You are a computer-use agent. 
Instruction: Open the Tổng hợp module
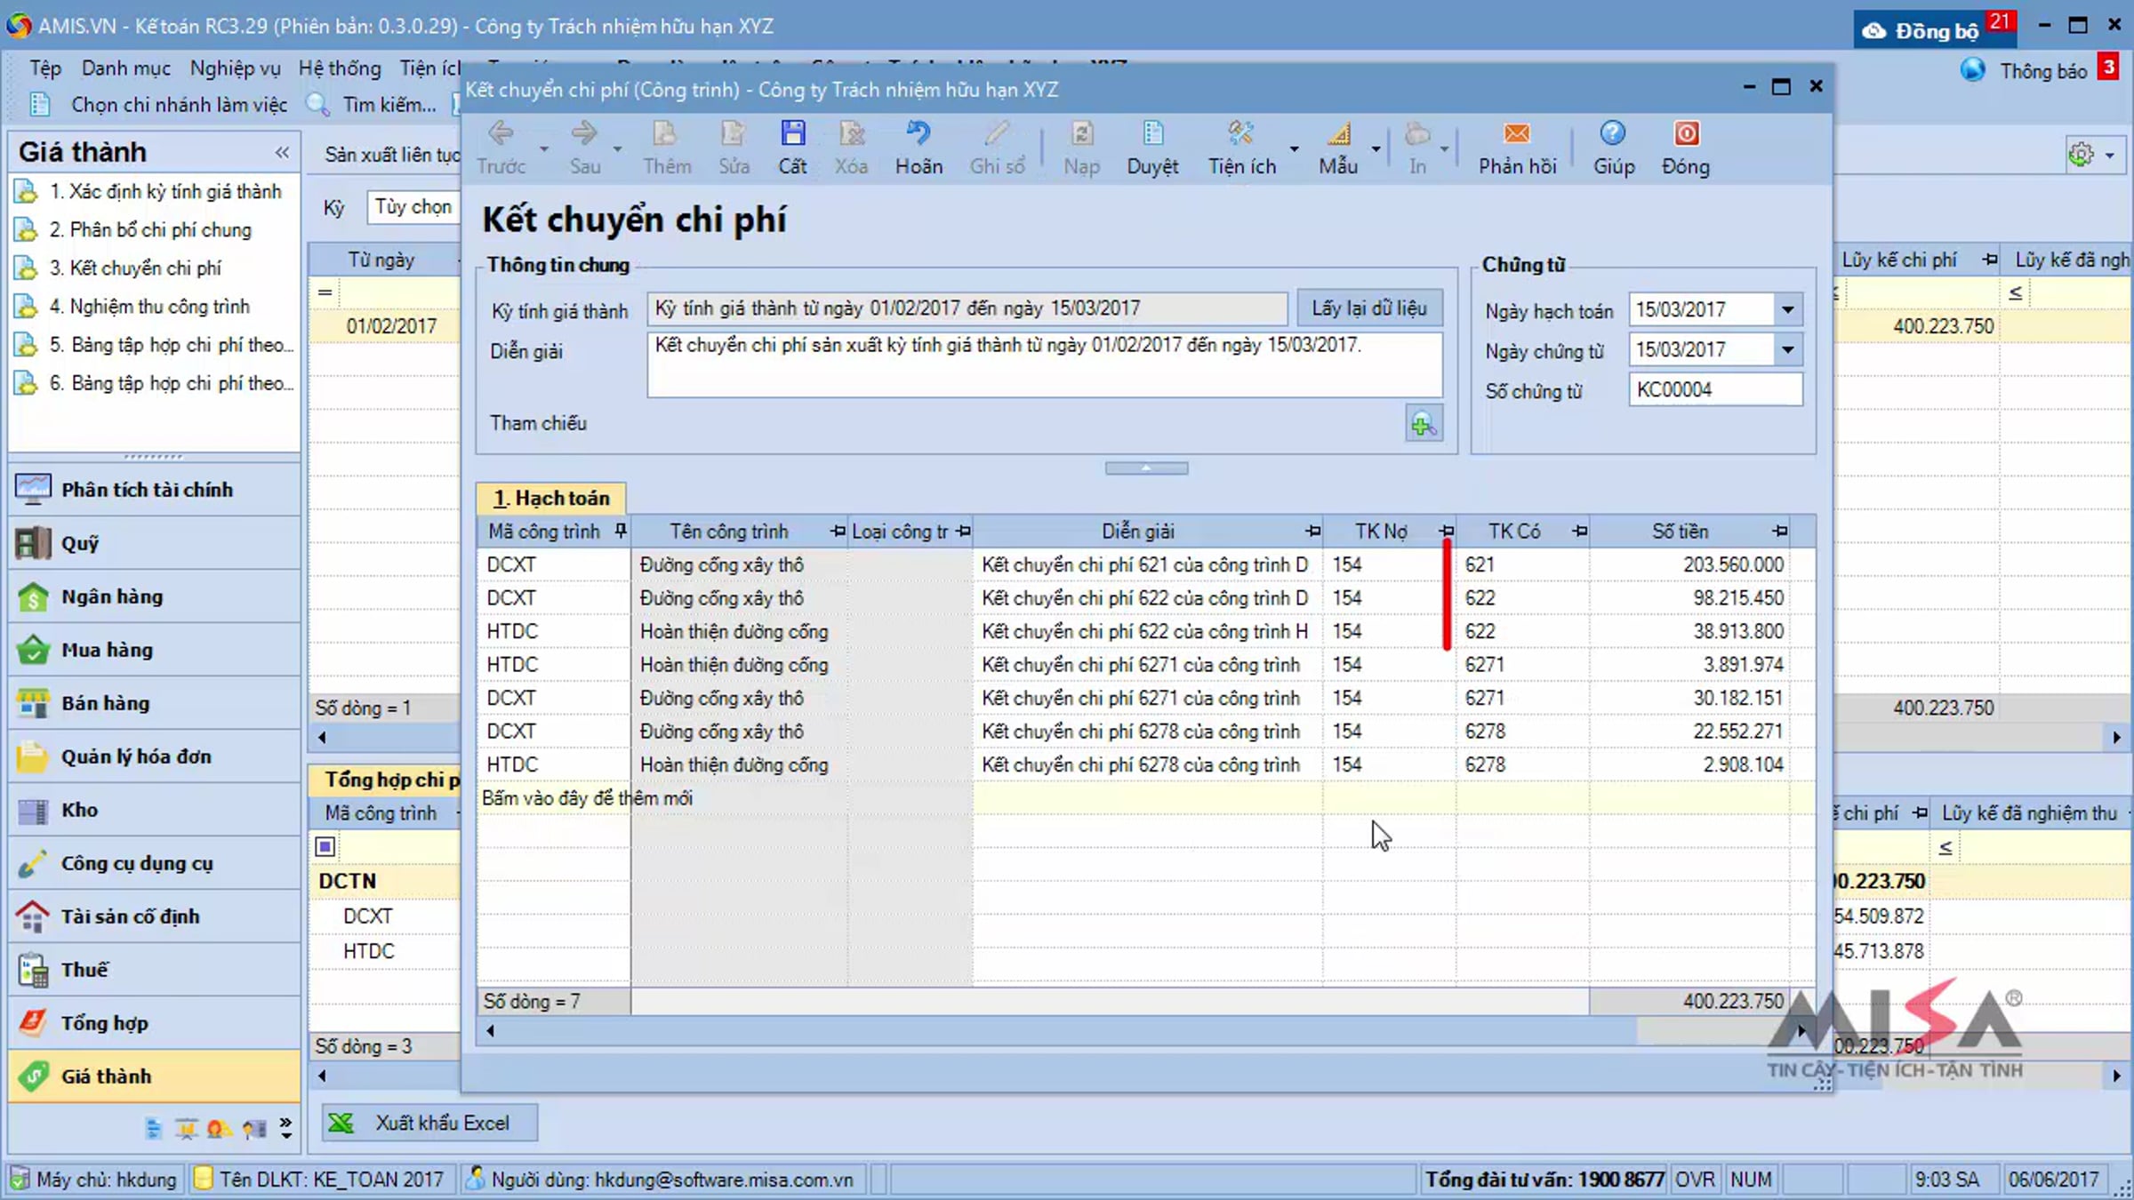[x=155, y=1023]
